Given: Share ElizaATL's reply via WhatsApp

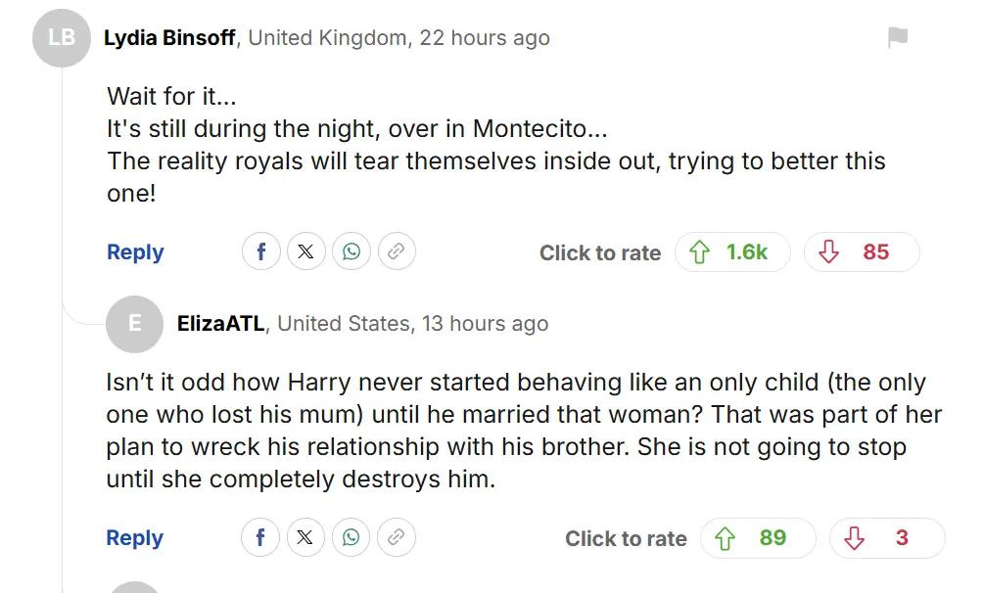Looking at the screenshot, I should [x=351, y=538].
